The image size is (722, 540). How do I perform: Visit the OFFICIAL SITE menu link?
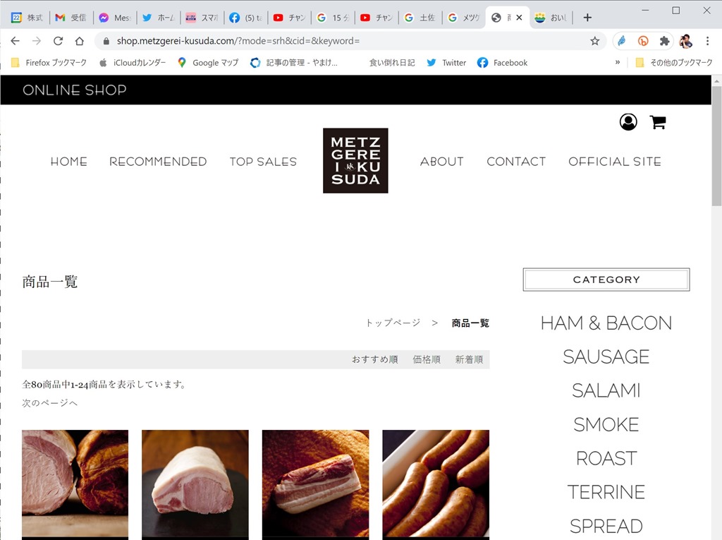pos(615,162)
